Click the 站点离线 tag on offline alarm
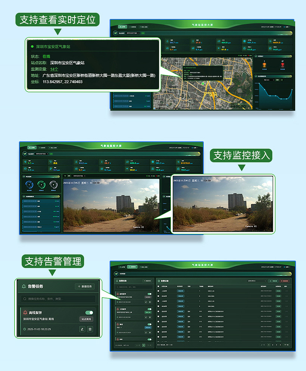 coord(87,319)
